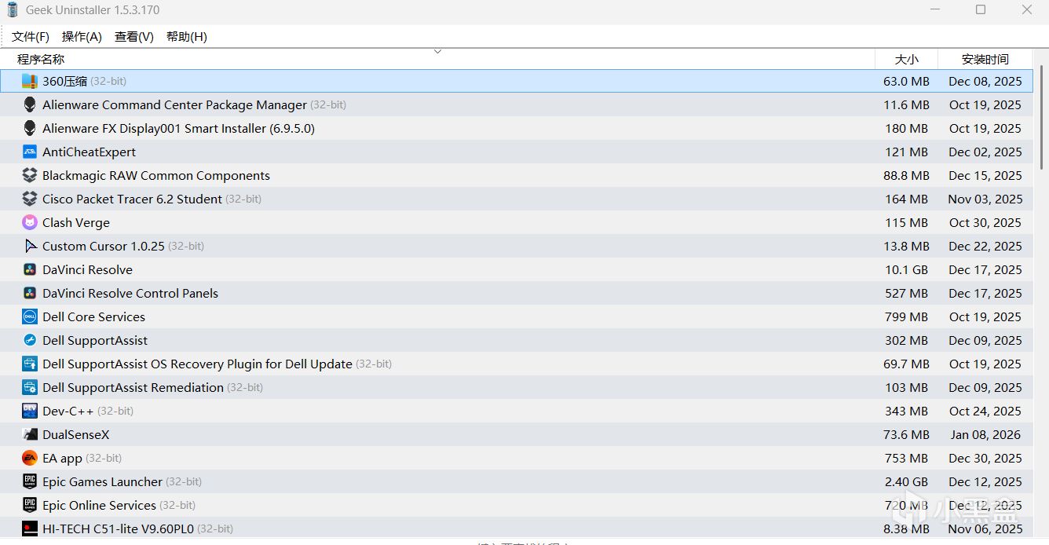Click the EA app icon
The width and height of the screenshot is (1049, 545).
point(30,458)
